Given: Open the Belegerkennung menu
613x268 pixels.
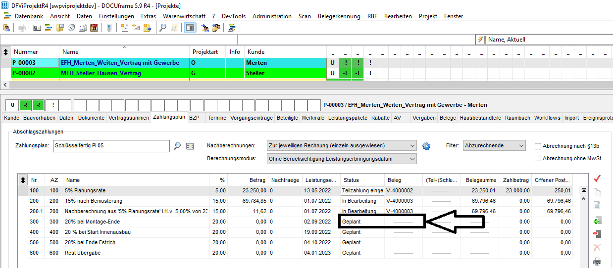Looking at the screenshot, I should pos(339,16).
